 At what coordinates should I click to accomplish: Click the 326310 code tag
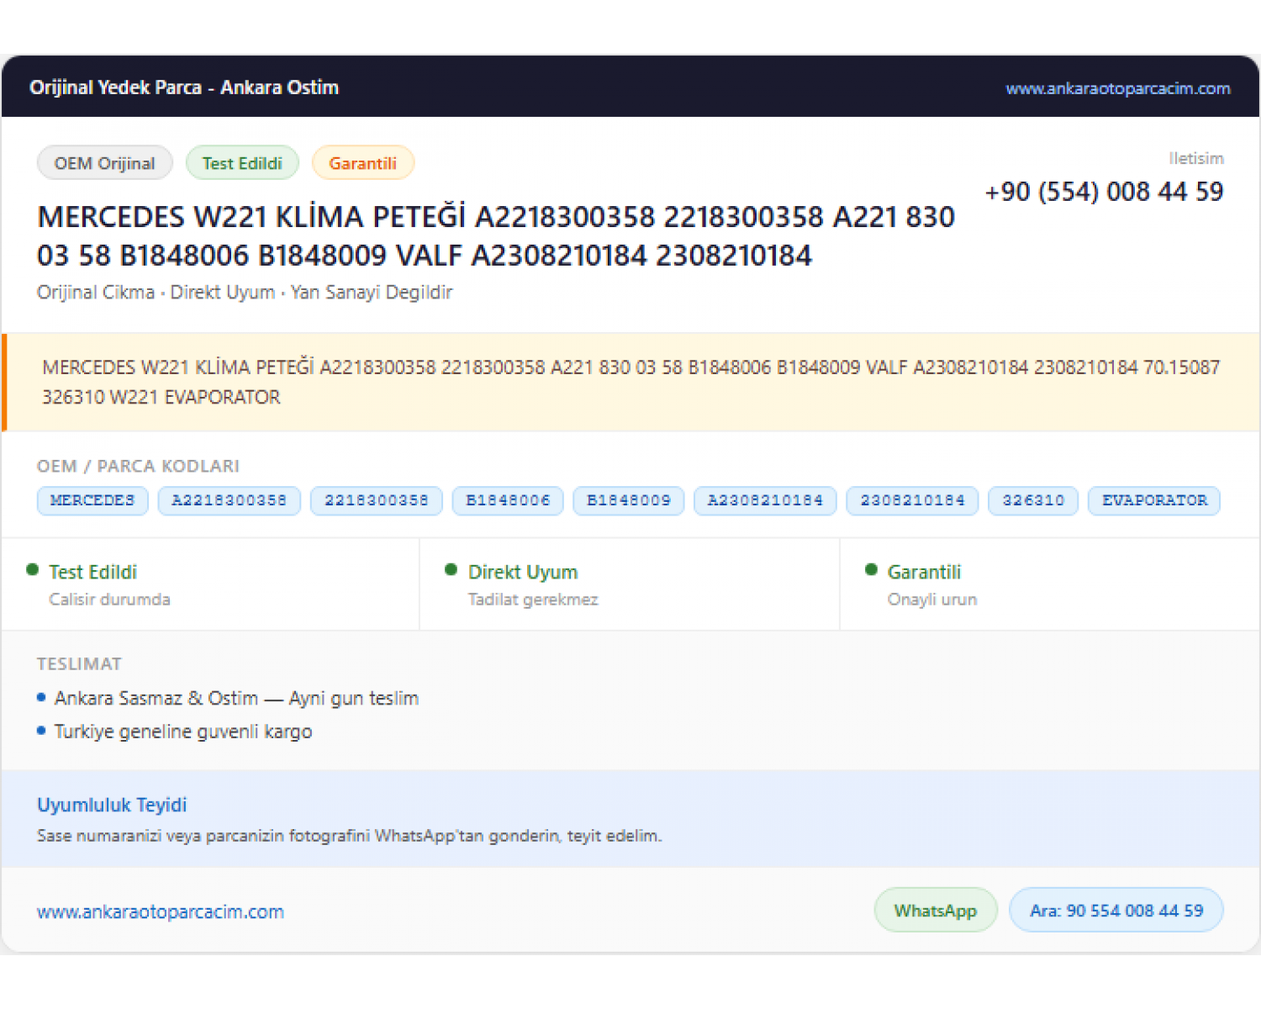pos(1033,500)
